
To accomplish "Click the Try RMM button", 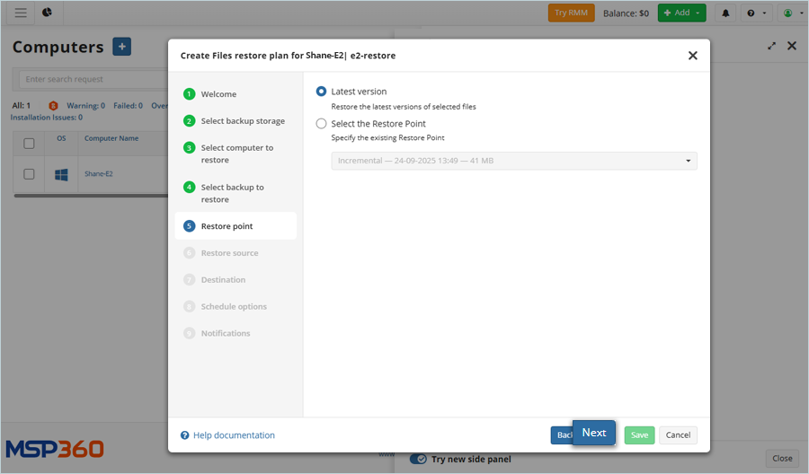I will [571, 13].
